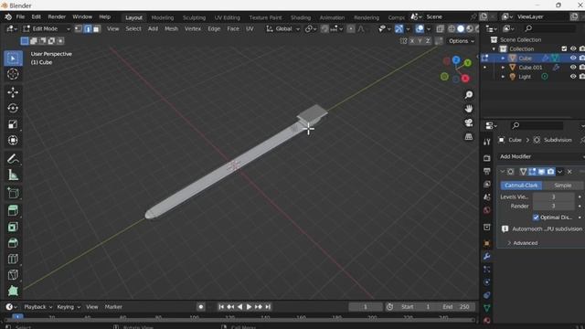This screenshot has width=585, height=329.
Task: Select Simple subdivision type
Action: click(x=563, y=186)
